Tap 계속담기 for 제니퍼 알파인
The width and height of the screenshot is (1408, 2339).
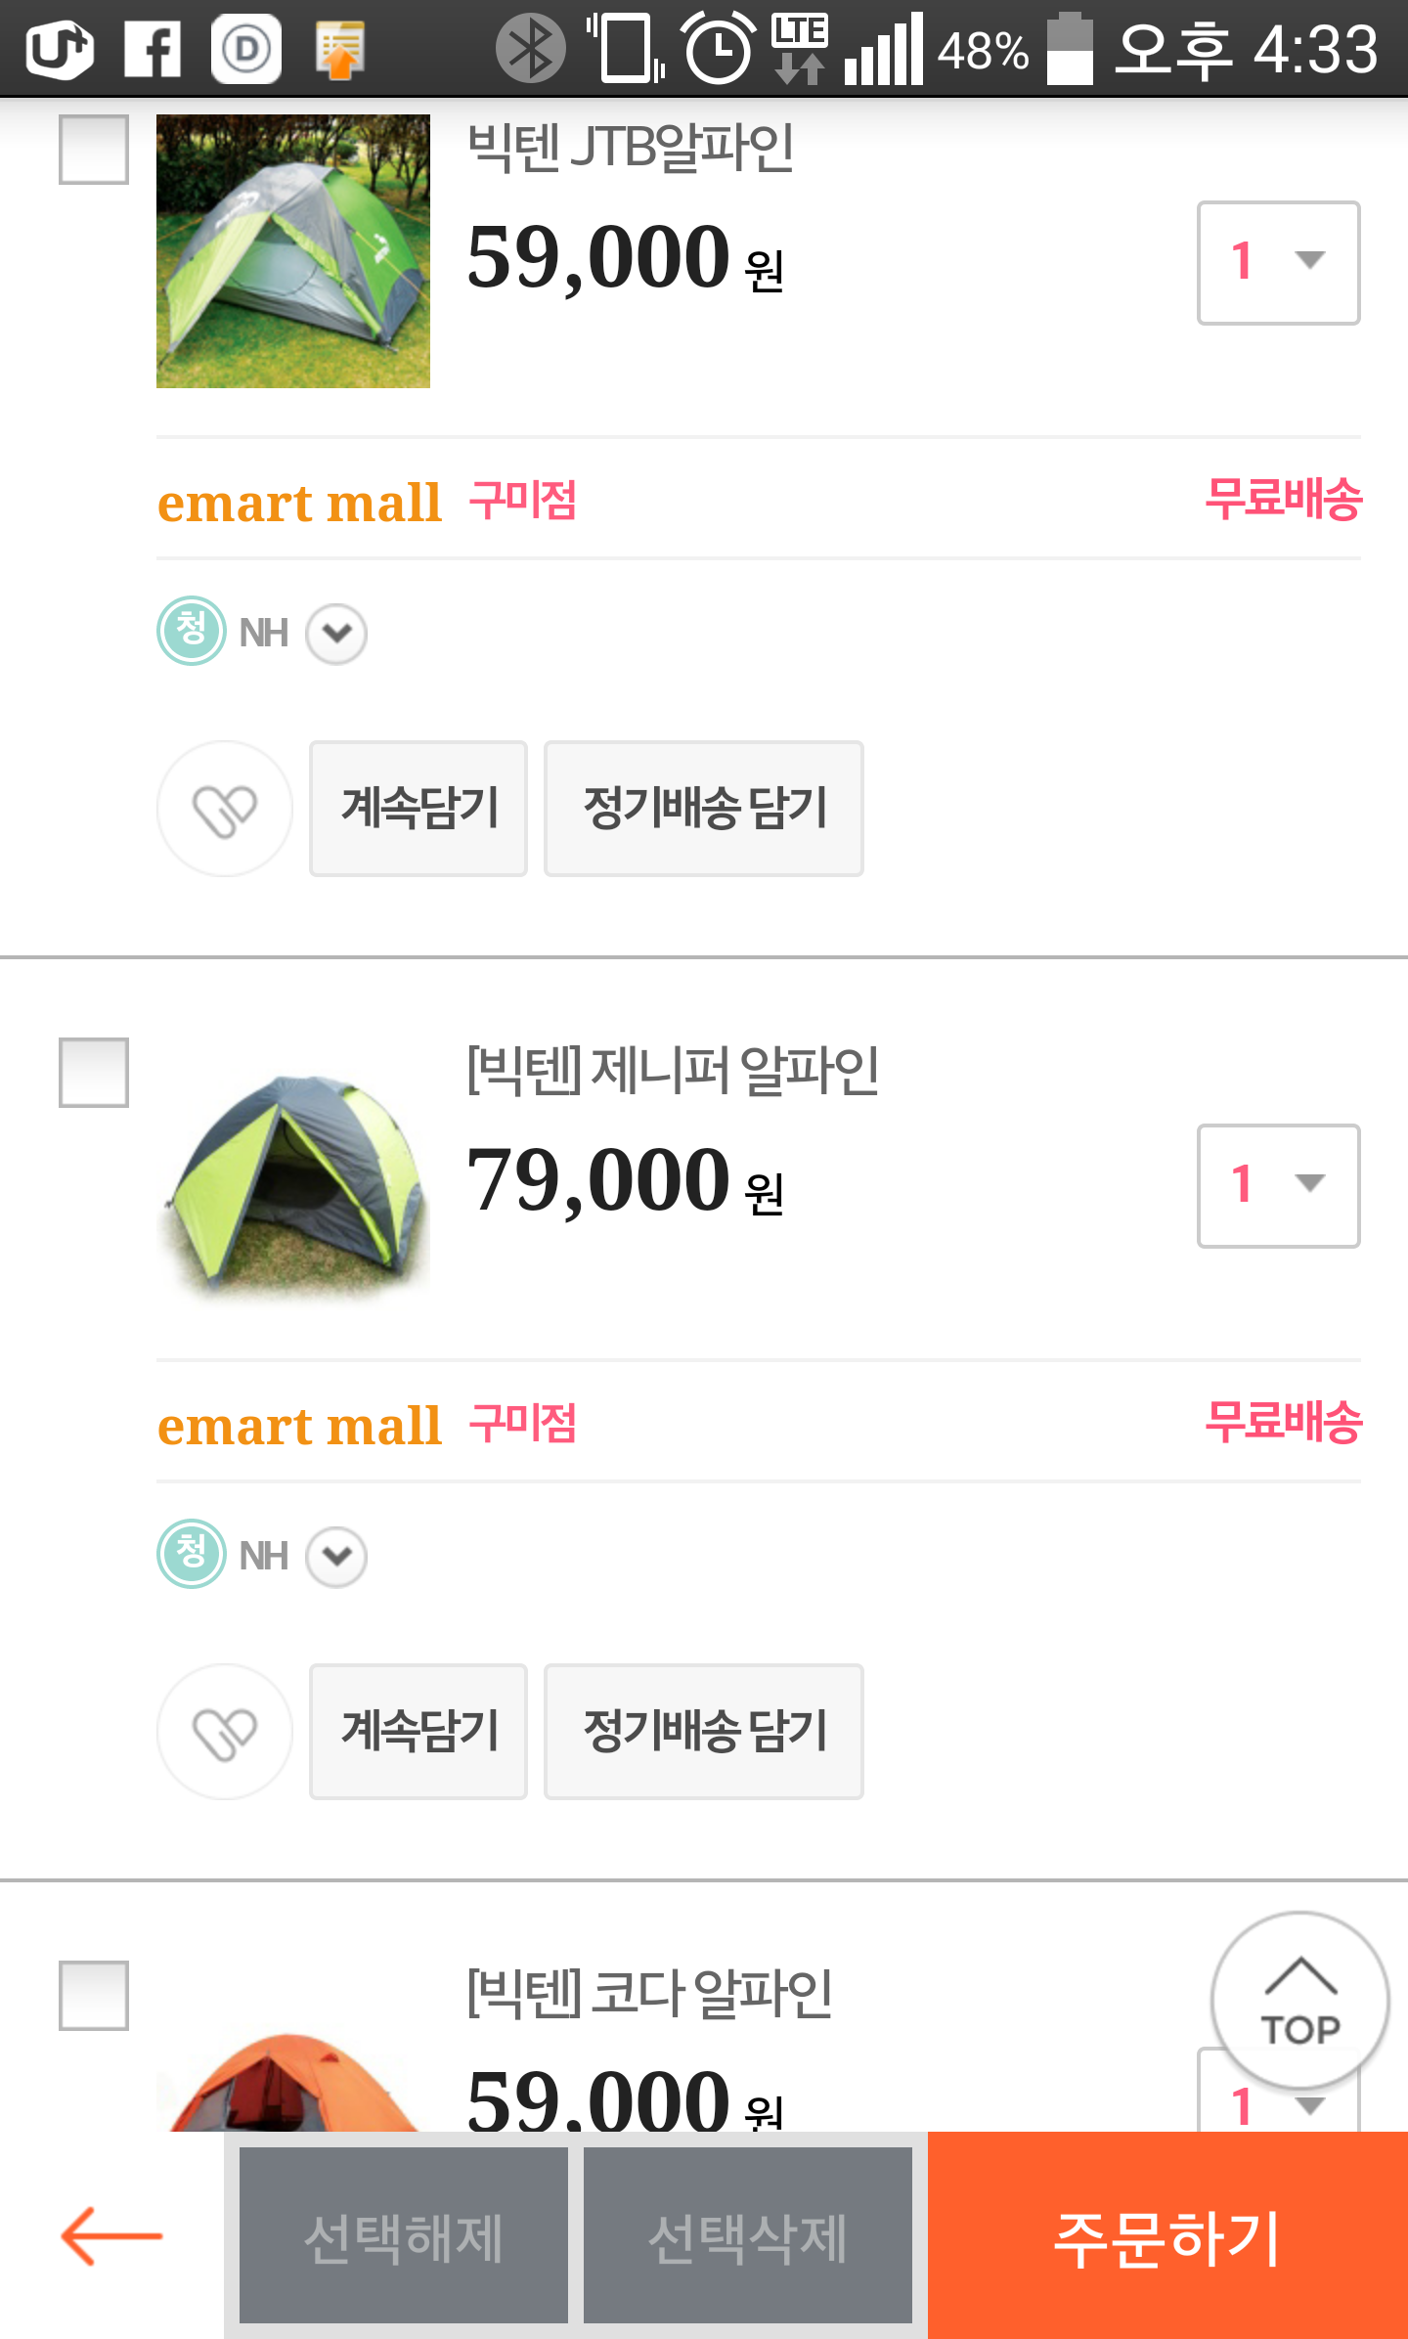[x=418, y=1732]
